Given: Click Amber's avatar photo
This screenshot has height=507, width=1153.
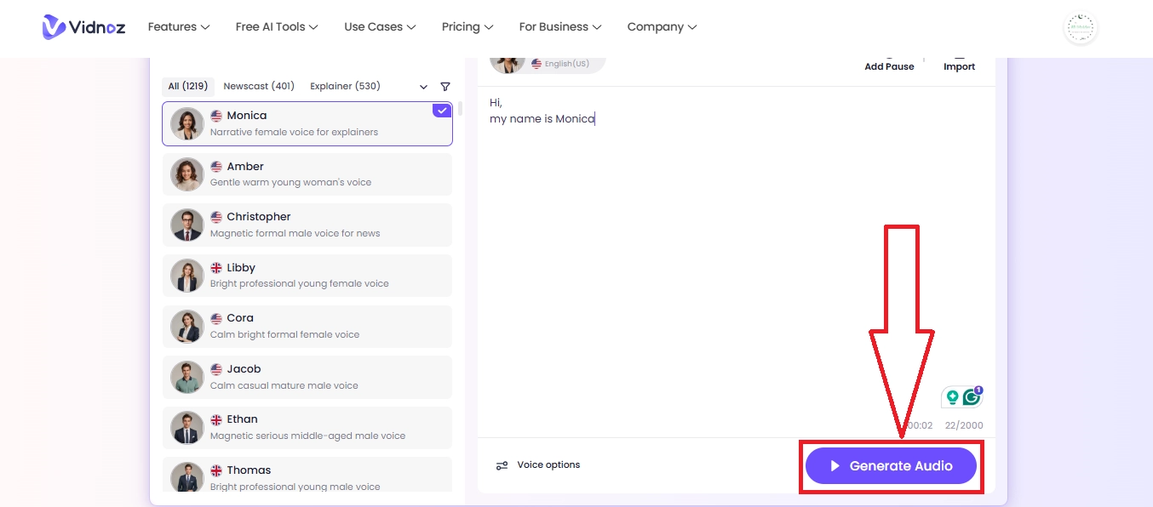Looking at the screenshot, I should tap(186, 174).
